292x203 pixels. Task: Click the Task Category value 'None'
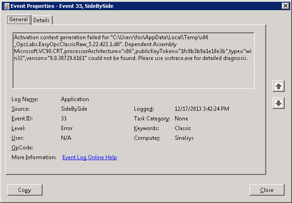[x=181, y=119]
